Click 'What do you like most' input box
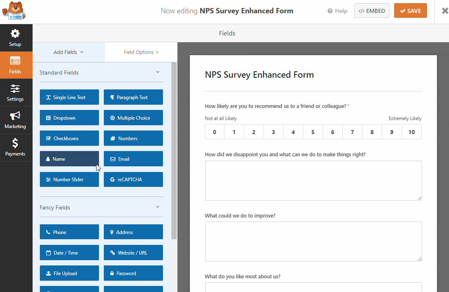The height and width of the screenshot is (292, 449). [x=313, y=287]
